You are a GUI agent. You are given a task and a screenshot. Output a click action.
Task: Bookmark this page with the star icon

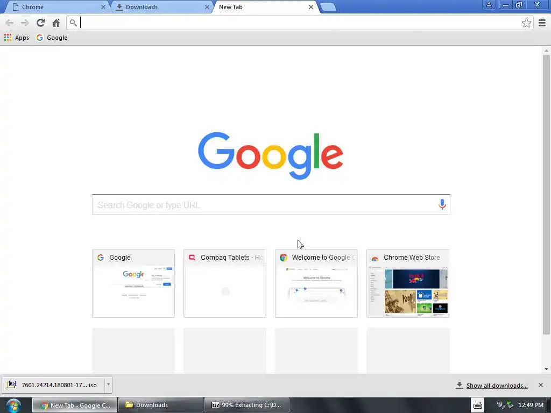tap(526, 23)
